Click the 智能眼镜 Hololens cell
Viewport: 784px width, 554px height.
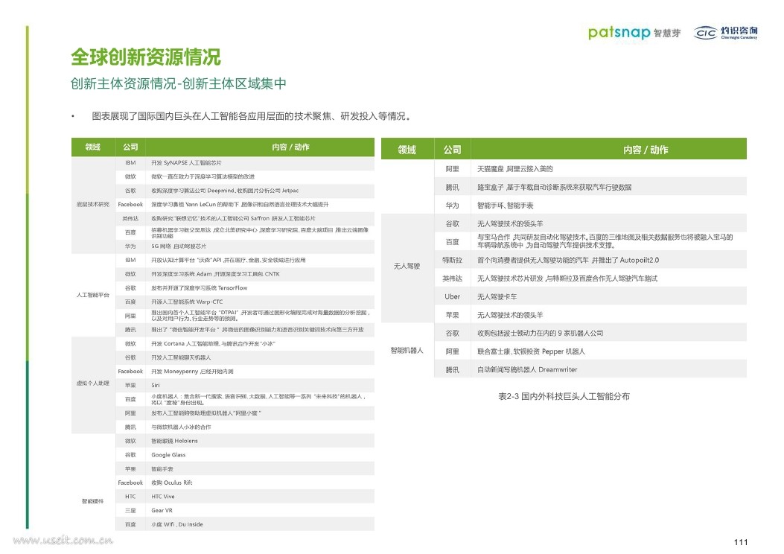260,441
